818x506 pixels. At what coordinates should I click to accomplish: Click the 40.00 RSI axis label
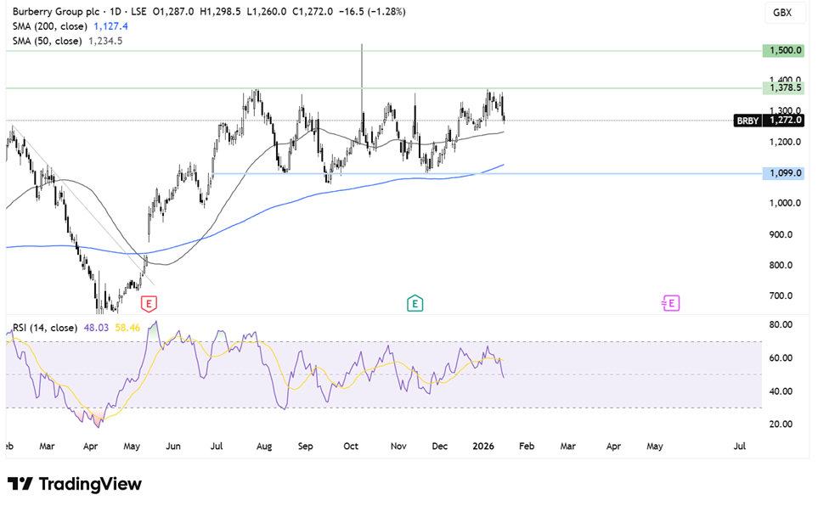[781, 391]
